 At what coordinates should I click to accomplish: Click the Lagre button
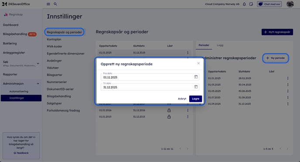[195, 99]
